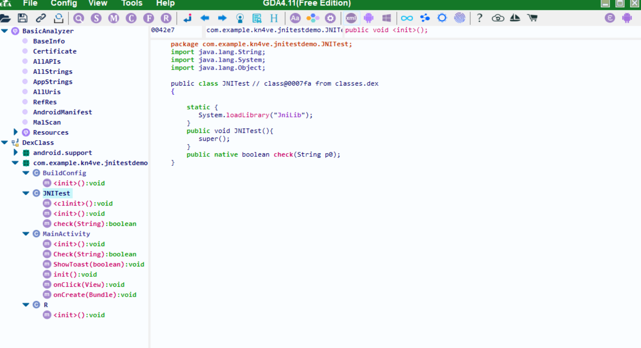The image size is (641, 348).
Task: Click the Android robot icon beside xml
Action: (369, 18)
